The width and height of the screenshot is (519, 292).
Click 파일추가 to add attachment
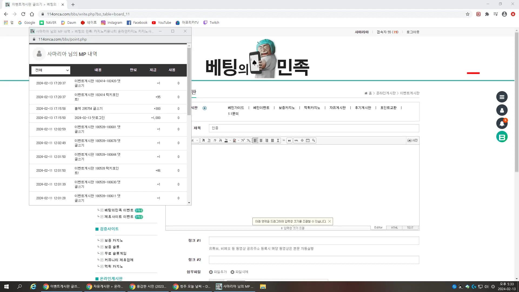(x=218, y=272)
